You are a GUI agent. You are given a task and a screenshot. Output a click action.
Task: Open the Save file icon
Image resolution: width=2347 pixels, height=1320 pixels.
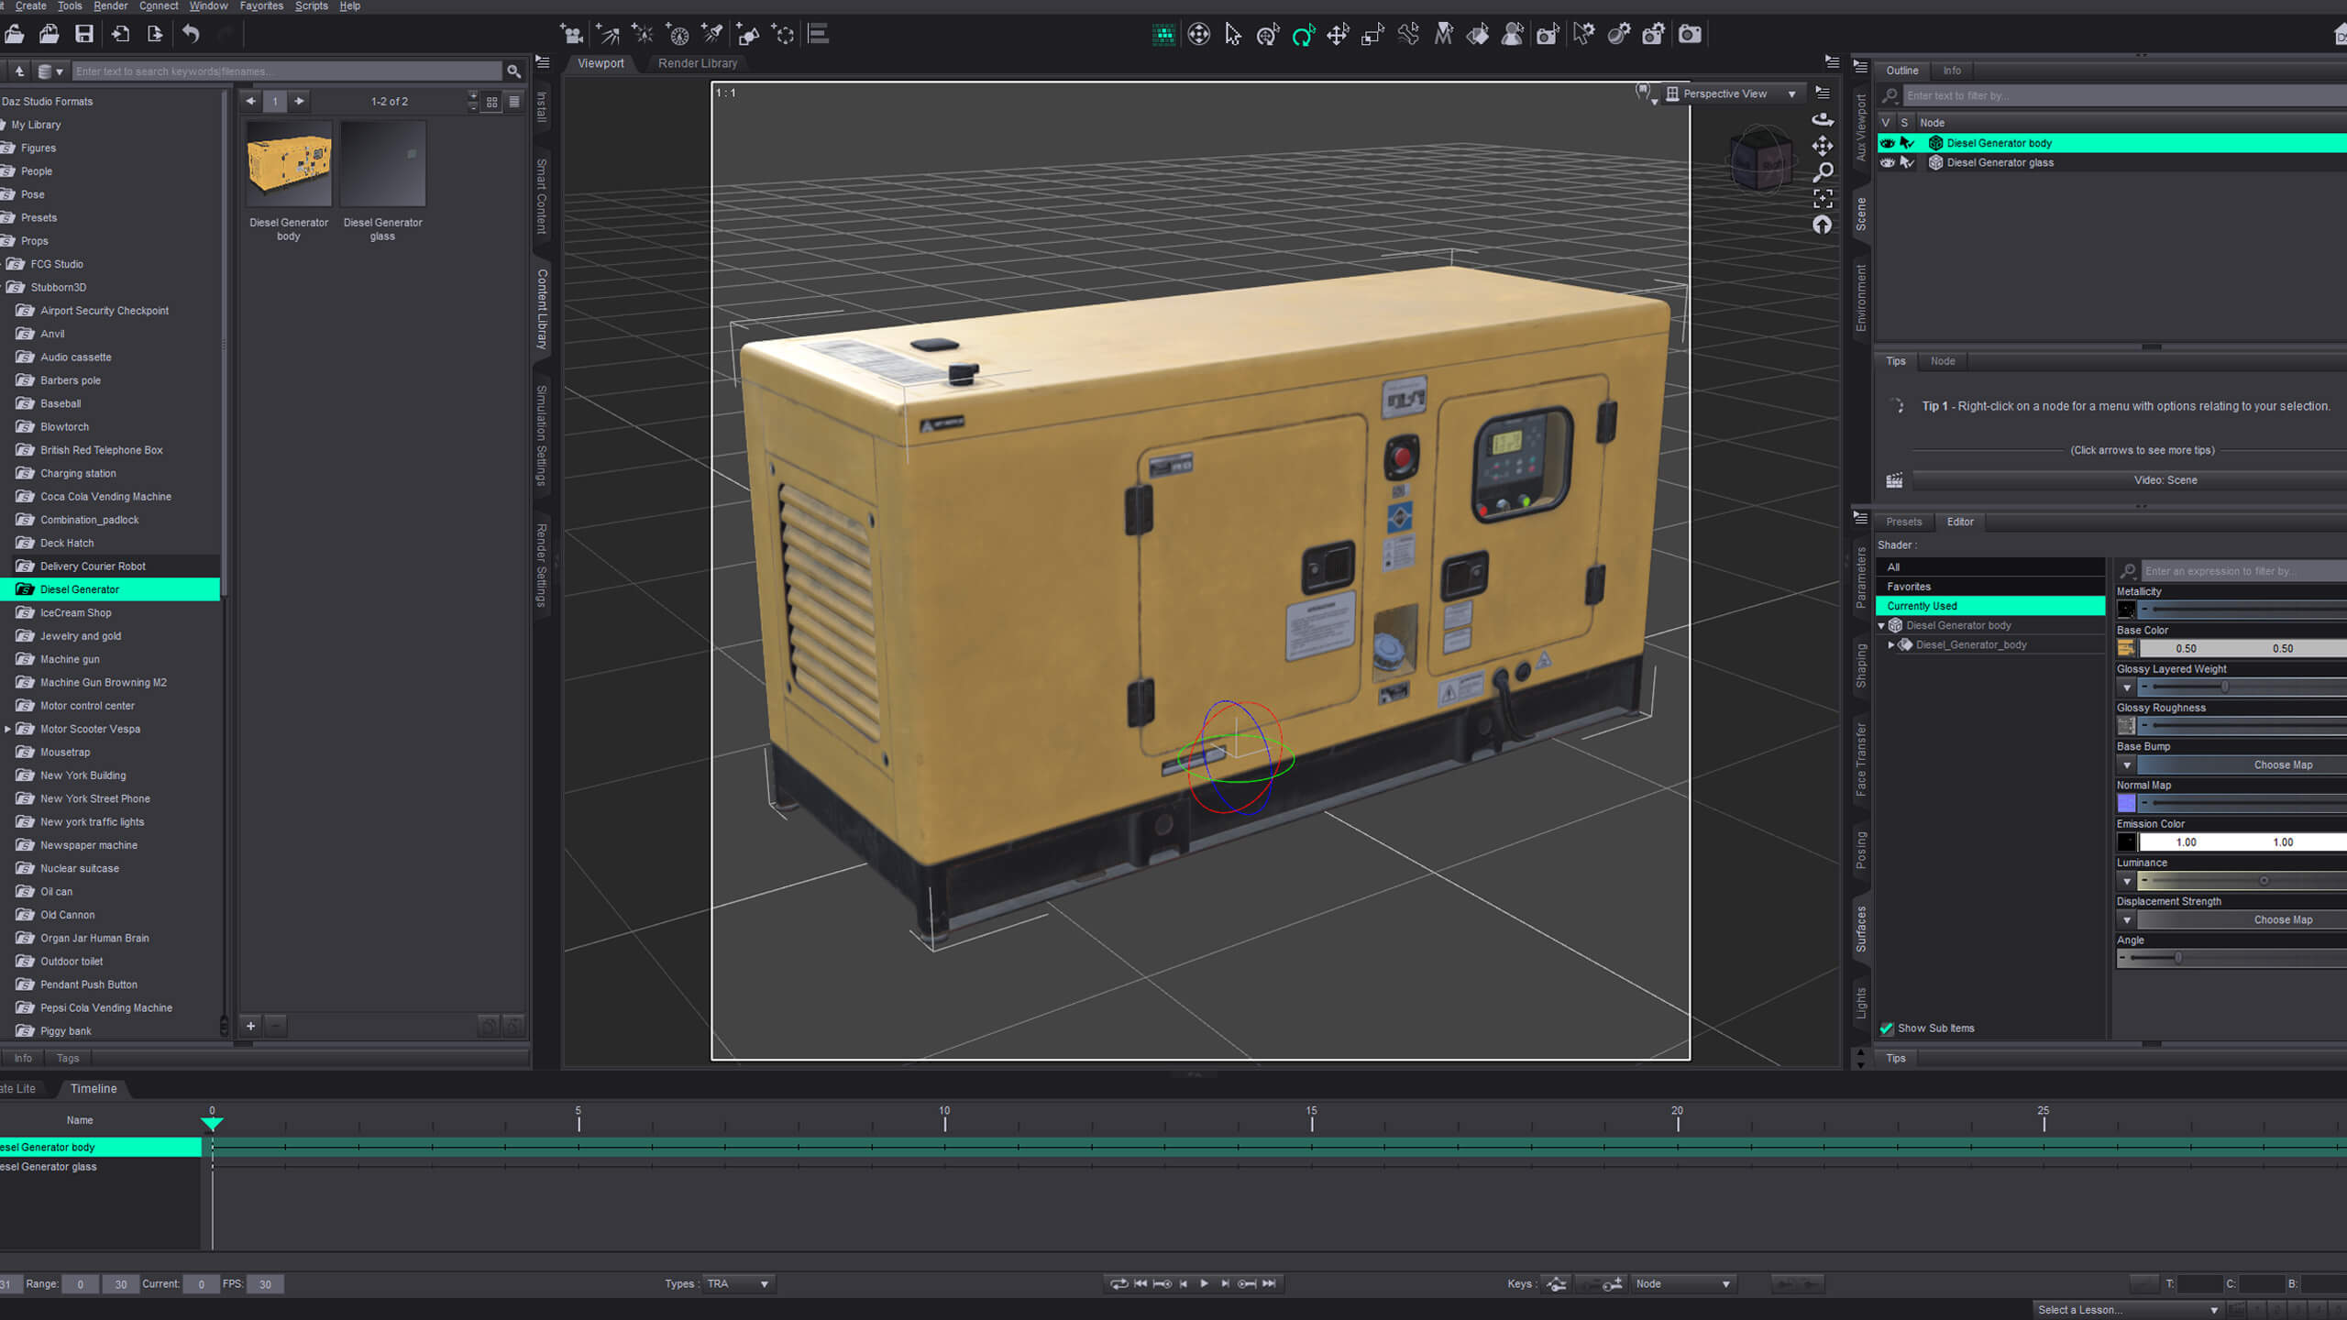pyautogui.click(x=84, y=35)
